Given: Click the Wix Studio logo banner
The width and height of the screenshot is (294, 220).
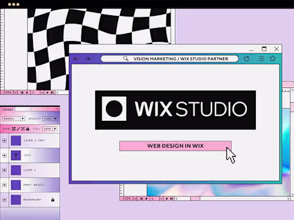Looking at the screenshot, I should [x=175, y=110].
